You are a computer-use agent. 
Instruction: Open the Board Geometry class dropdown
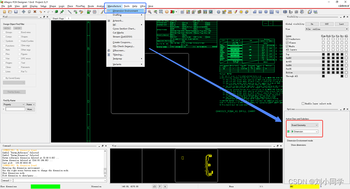(304, 125)
